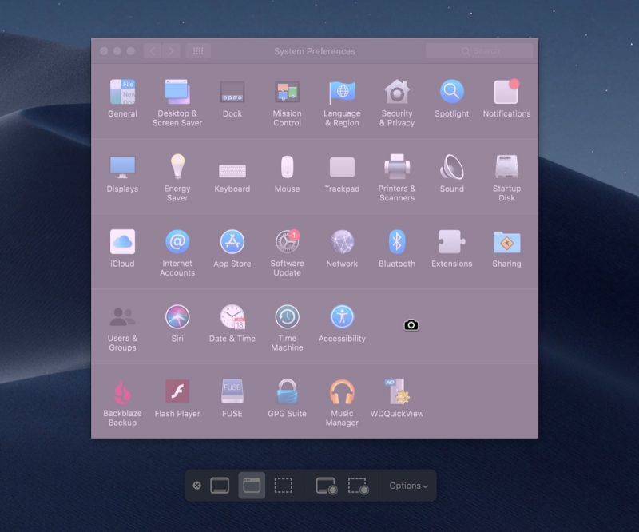
Task: Dismiss the screenshot toolbar with its X button
Action: coord(198,485)
